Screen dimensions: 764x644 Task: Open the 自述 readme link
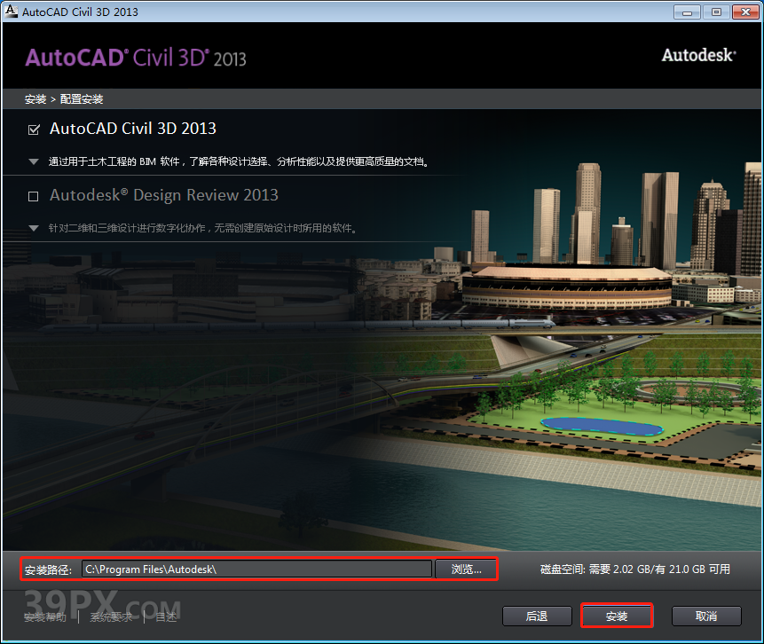point(166,617)
